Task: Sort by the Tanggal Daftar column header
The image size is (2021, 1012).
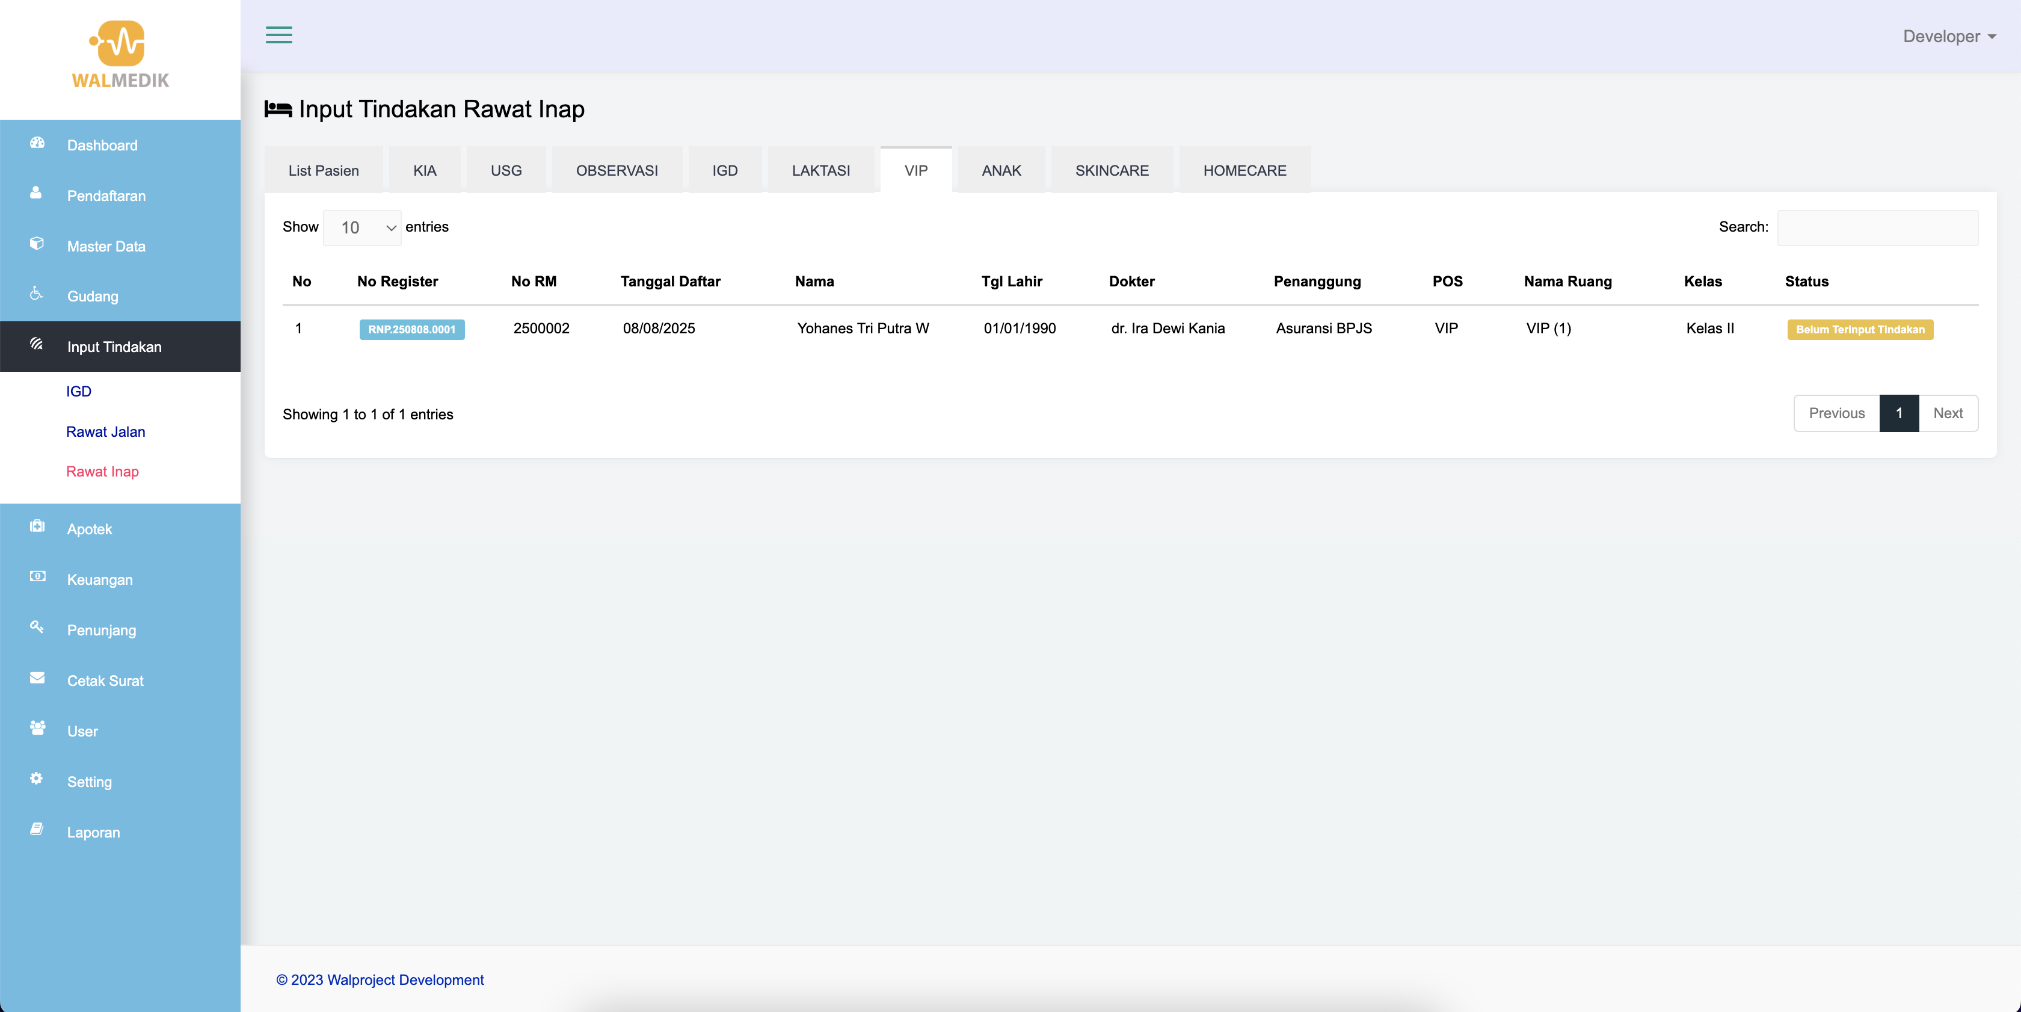Action: pos(670,282)
